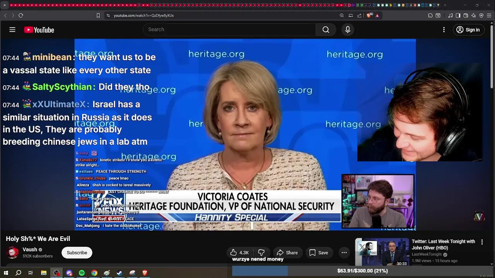Open zoom control in address bar
This screenshot has width=495, height=278.
tap(342, 15)
